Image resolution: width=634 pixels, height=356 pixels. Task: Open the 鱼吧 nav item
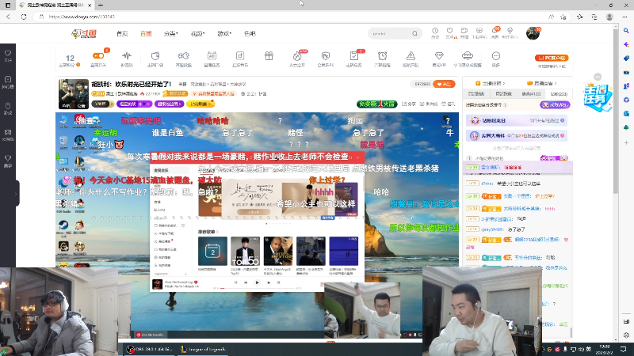[x=250, y=33]
